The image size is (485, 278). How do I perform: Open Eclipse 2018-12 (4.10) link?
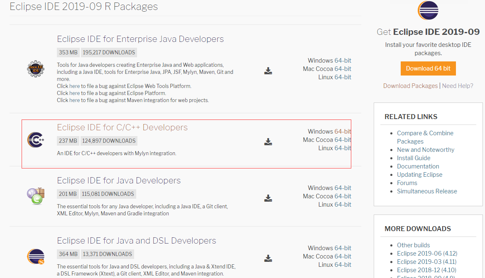coord(426,270)
